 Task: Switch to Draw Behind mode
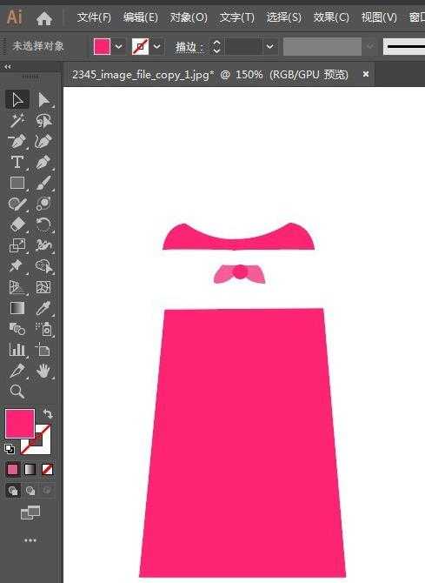(x=30, y=491)
